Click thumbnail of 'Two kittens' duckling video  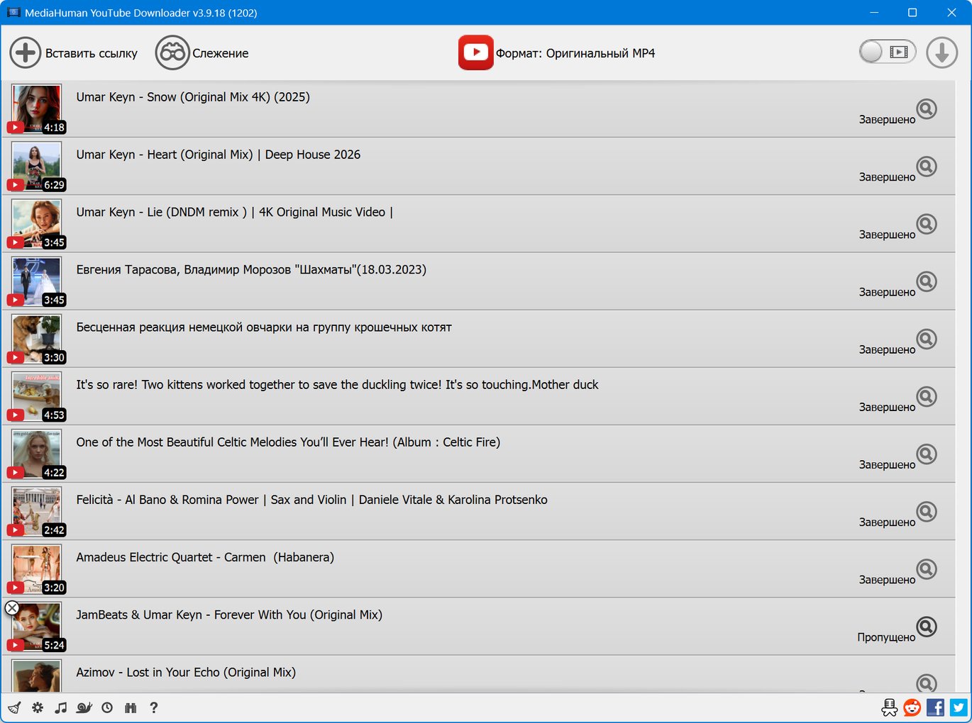(37, 396)
